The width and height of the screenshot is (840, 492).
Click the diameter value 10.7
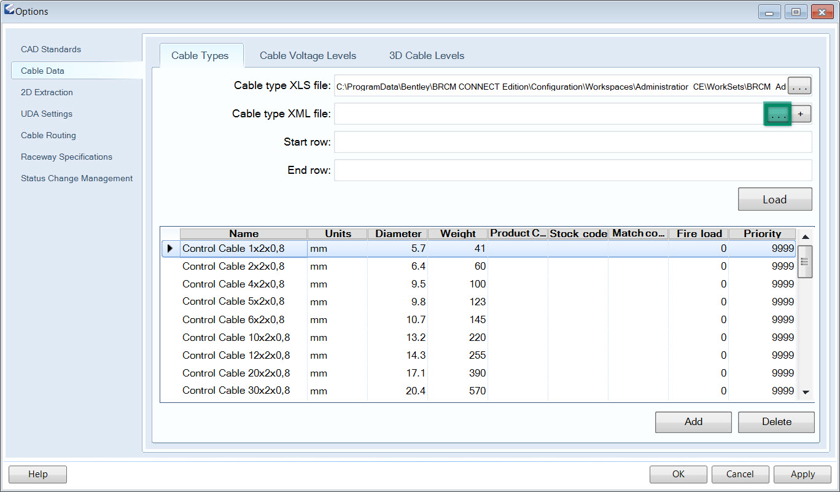tap(416, 319)
